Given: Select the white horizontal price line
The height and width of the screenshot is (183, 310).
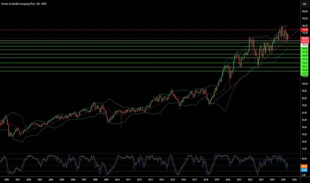Looking at the screenshot, I should (150, 41).
